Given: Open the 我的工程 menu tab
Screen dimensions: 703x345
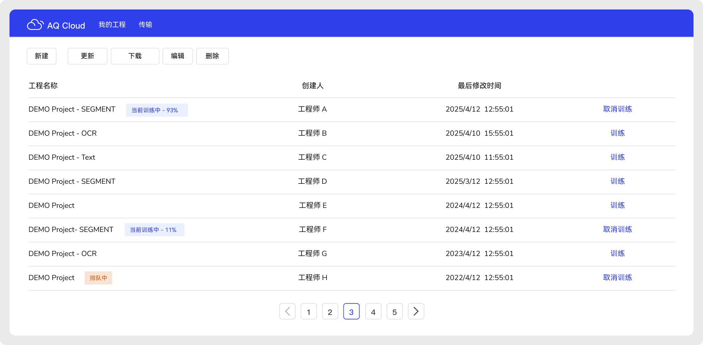Looking at the screenshot, I should point(112,25).
